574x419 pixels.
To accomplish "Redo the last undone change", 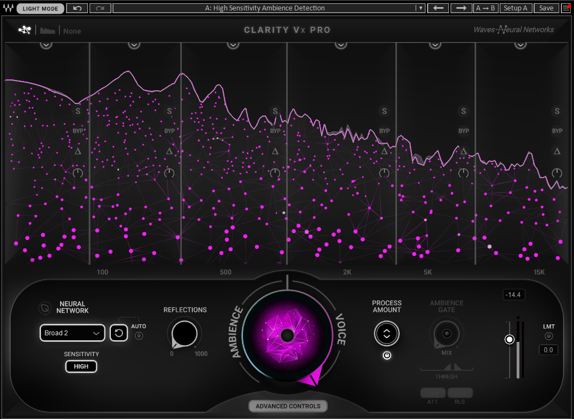I will (x=100, y=8).
